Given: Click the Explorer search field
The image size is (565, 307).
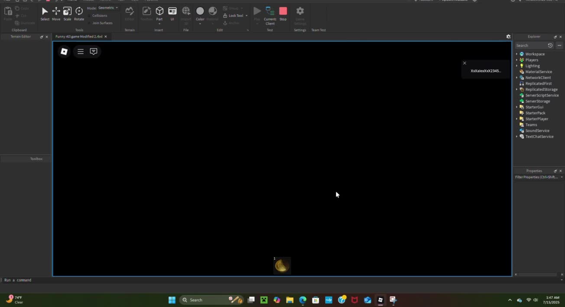Looking at the screenshot, I should coord(530,46).
